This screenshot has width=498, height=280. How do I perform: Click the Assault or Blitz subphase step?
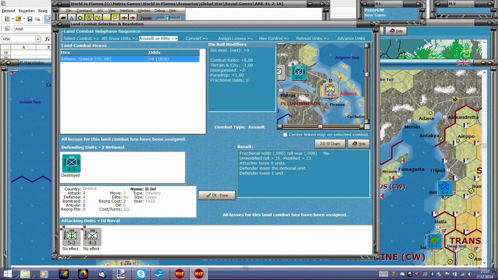(x=158, y=39)
